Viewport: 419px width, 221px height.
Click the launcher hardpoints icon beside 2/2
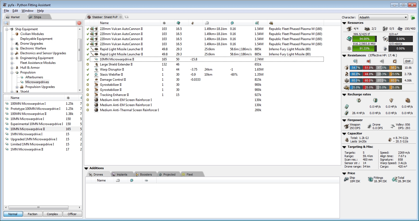tap(367, 29)
